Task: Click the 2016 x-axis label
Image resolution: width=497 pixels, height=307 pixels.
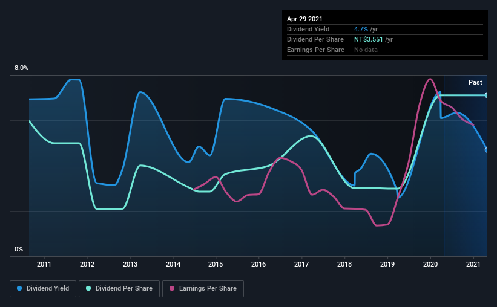Action: click(258, 264)
